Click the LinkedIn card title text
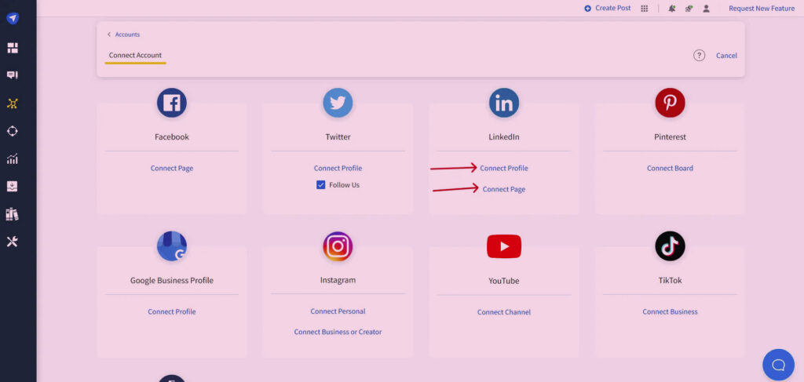804x382 pixels. (504, 136)
